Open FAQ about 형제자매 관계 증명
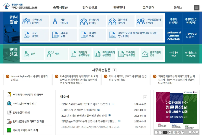202x137 pixels. click(79, 80)
